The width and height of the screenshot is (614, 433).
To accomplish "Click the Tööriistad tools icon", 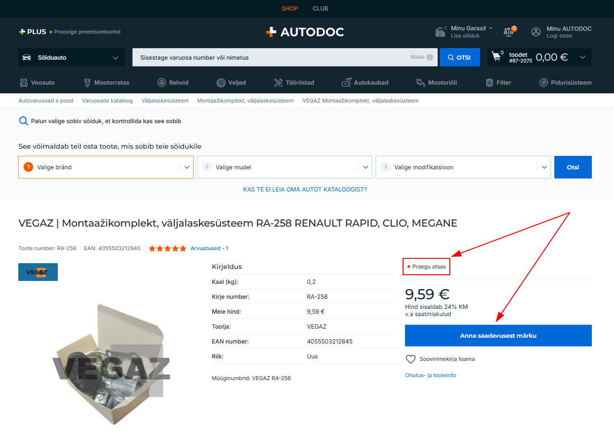I will (x=278, y=82).
